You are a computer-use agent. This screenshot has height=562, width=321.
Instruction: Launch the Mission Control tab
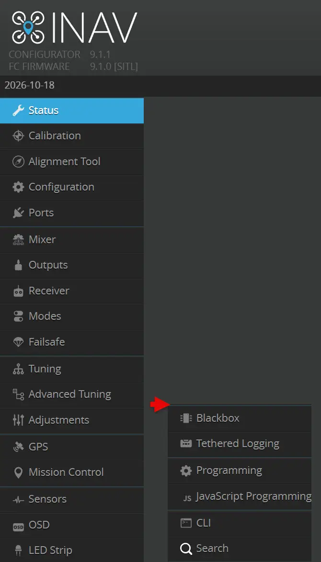tap(72, 472)
